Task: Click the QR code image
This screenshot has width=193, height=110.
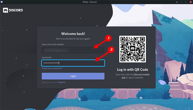Action: coord(133,49)
